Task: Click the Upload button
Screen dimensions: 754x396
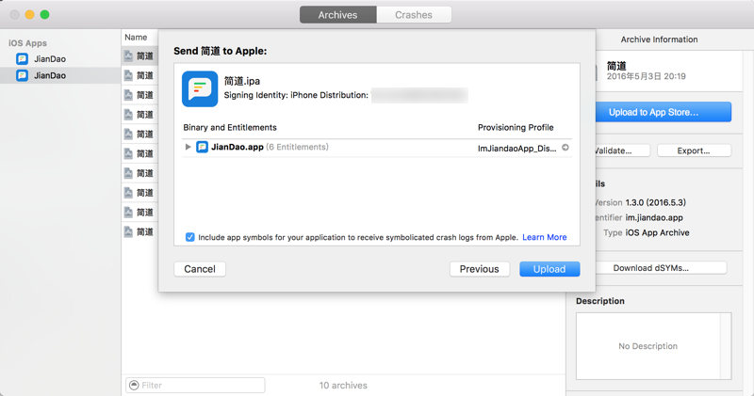Action: click(x=549, y=269)
